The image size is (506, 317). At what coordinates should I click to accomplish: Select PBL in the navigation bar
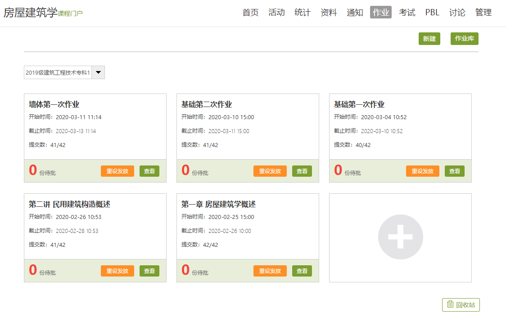[x=432, y=13]
